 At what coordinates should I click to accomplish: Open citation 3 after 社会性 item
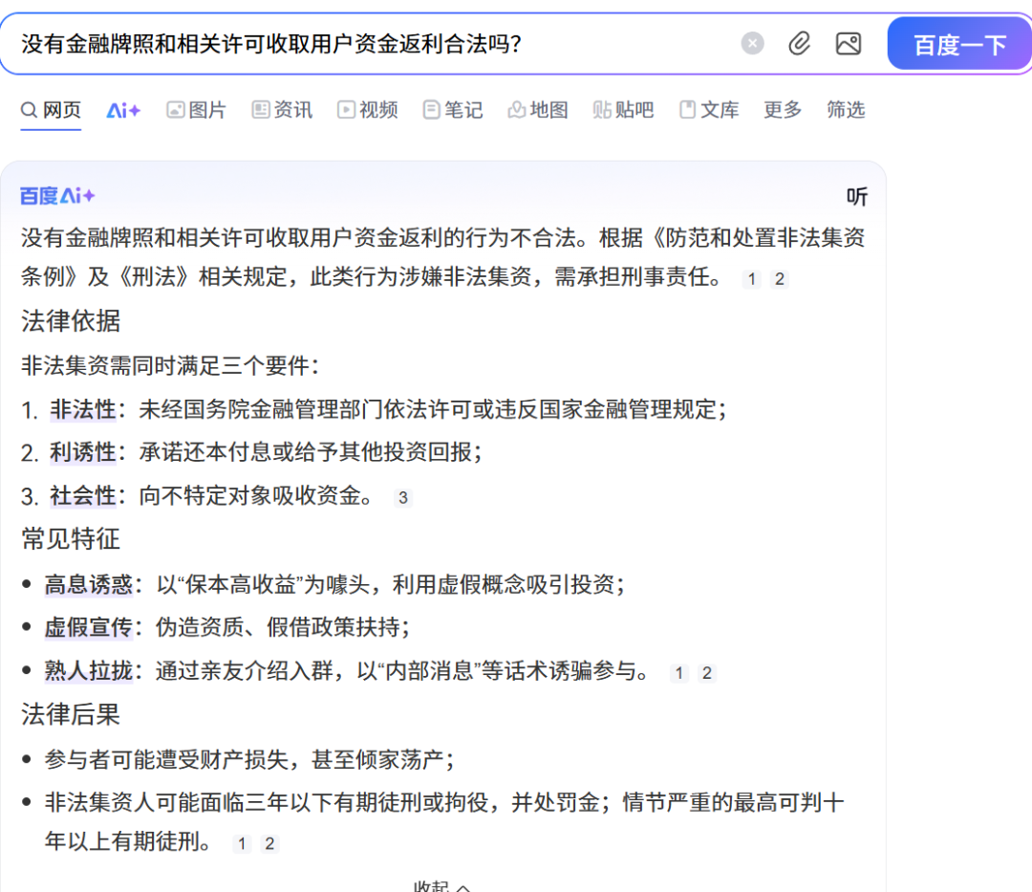pyautogui.click(x=403, y=497)
